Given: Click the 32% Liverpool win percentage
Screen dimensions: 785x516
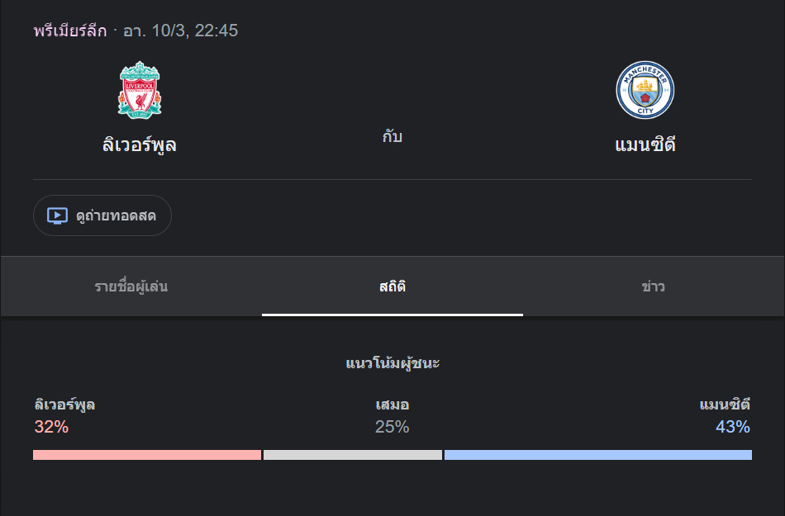Looking at the screenshot, I should tap(51, 427).
